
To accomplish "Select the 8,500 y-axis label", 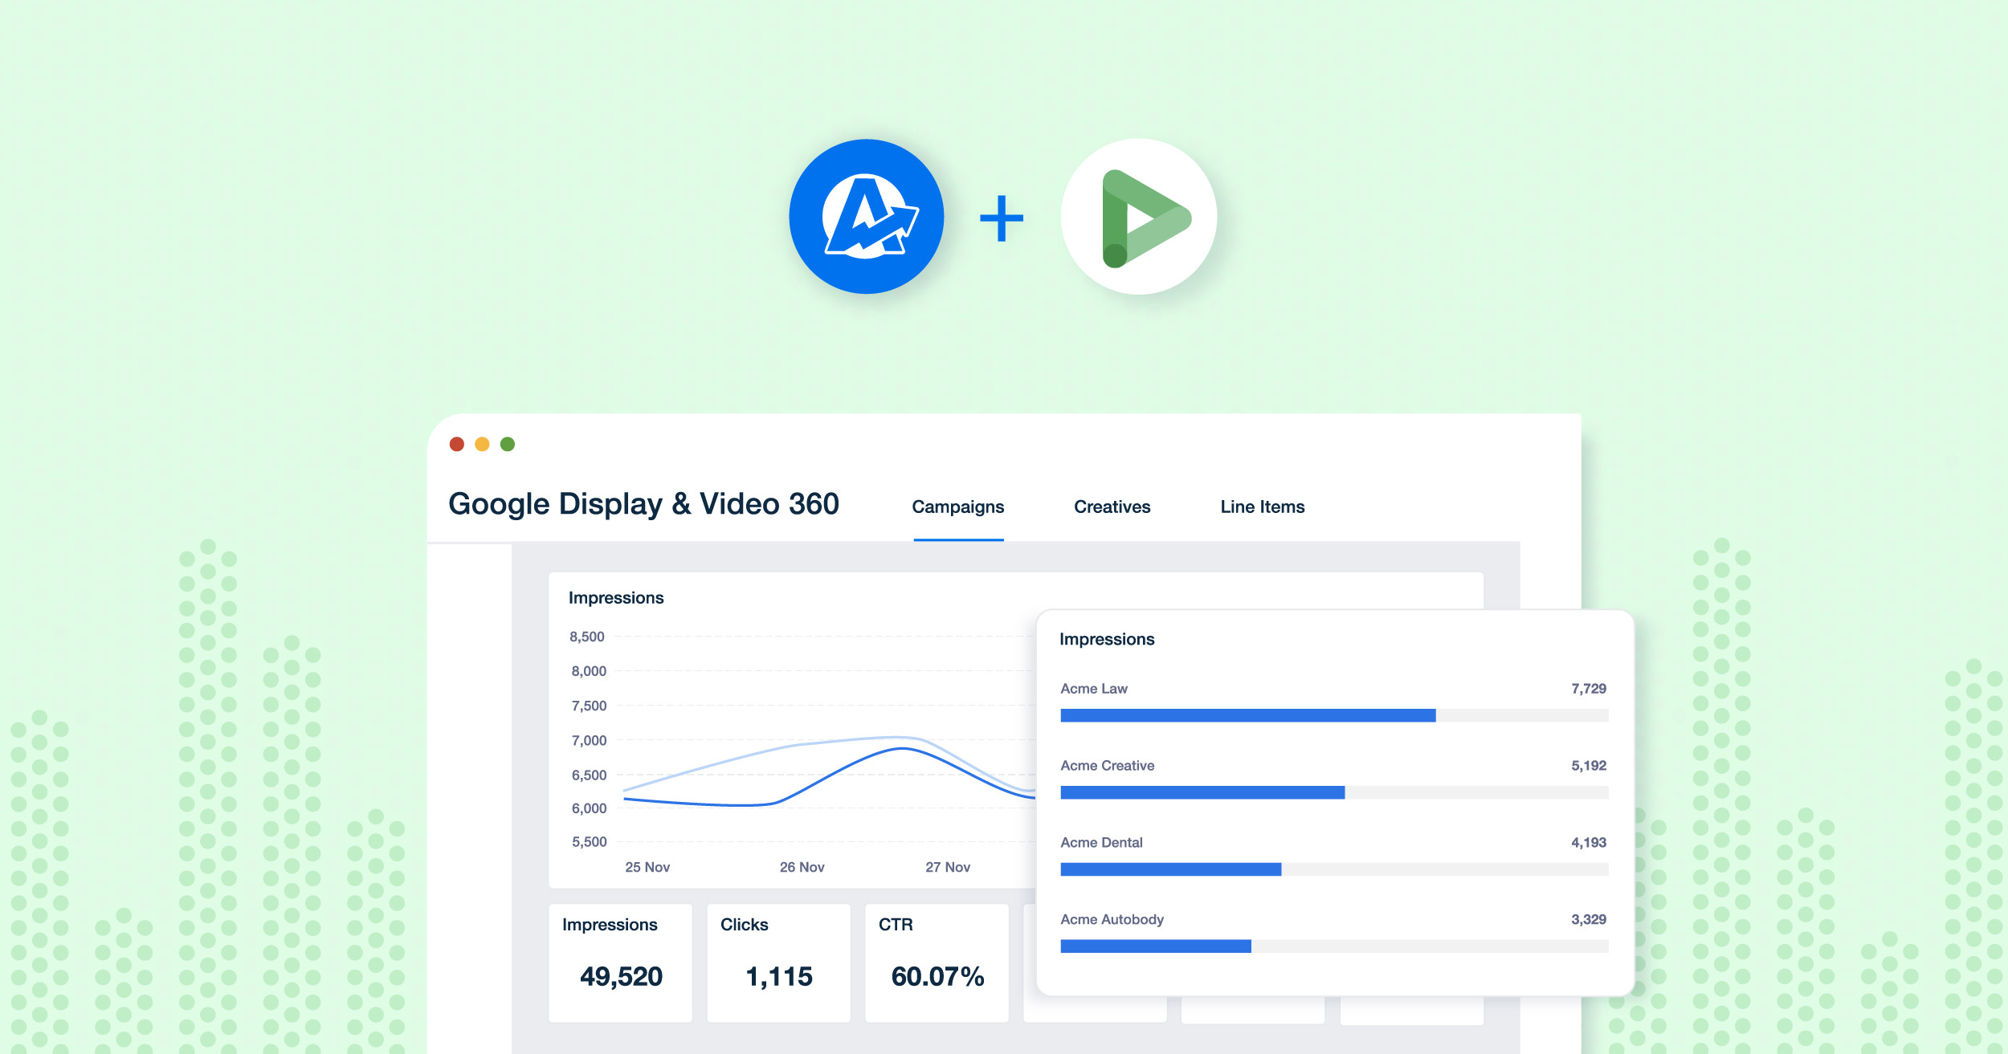I will 587,637.
